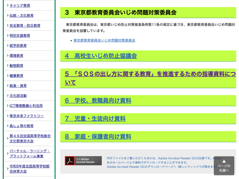Image resolution: width=239 pixels, height=179 pixels.
Task: Visit the 健康教育 page
Action: tap(16, 76)
